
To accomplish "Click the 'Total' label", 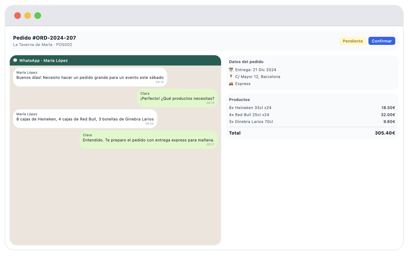I will (235, 133).
